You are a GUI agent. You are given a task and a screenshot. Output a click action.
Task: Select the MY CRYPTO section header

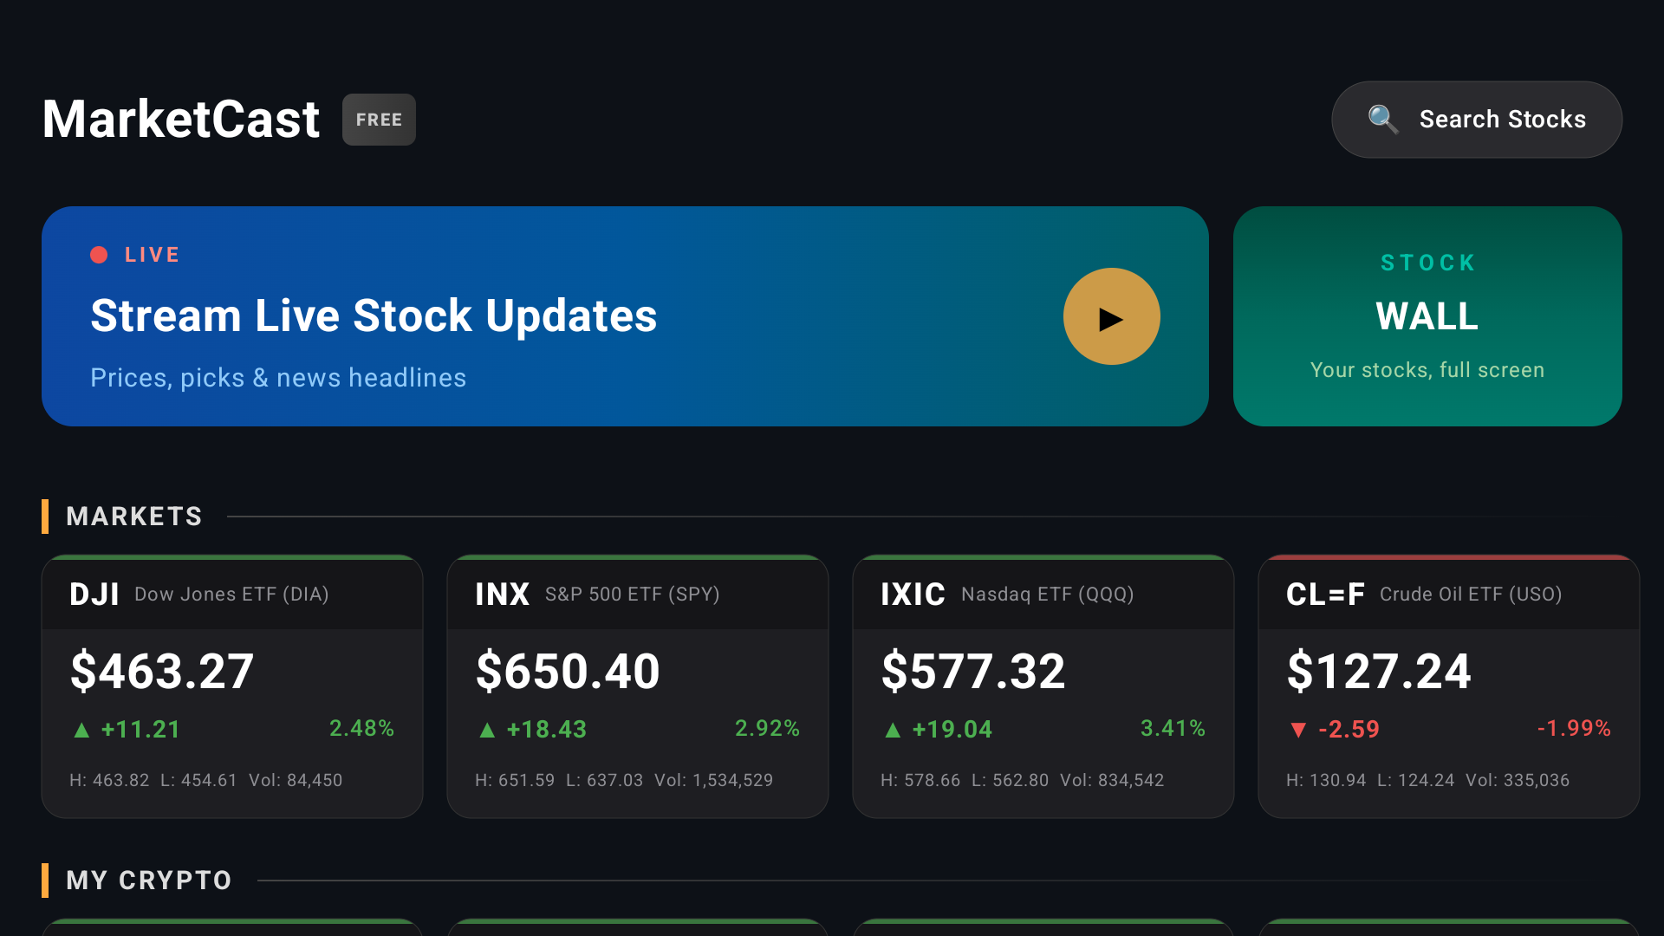148,880
